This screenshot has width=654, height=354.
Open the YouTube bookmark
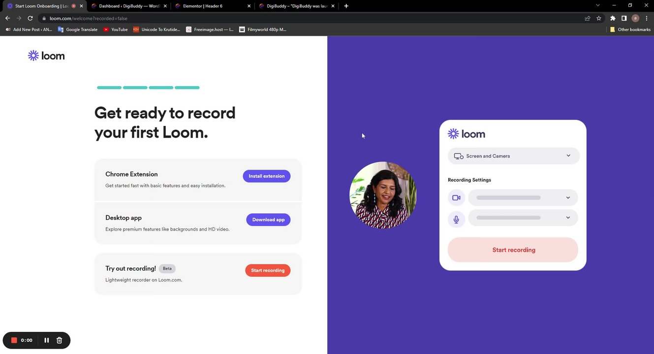(115, 29)
